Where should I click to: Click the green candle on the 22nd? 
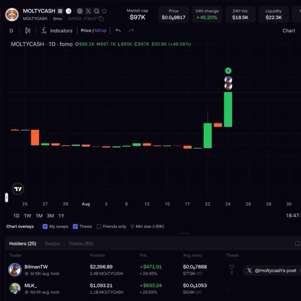tap(208, 135)
